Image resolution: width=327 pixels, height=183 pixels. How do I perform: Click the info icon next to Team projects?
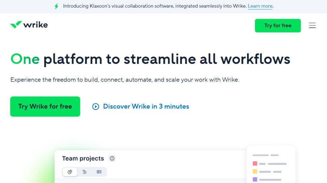click(112, 158)
